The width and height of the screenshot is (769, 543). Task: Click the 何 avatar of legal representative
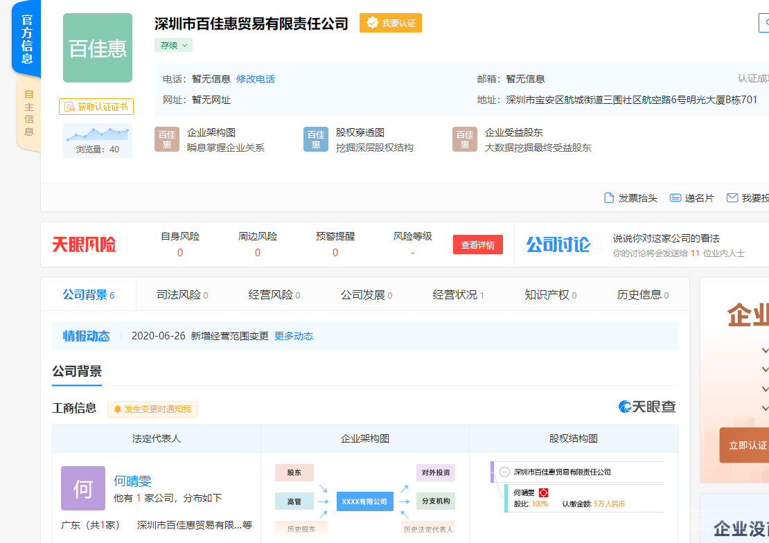coord(83,488)
